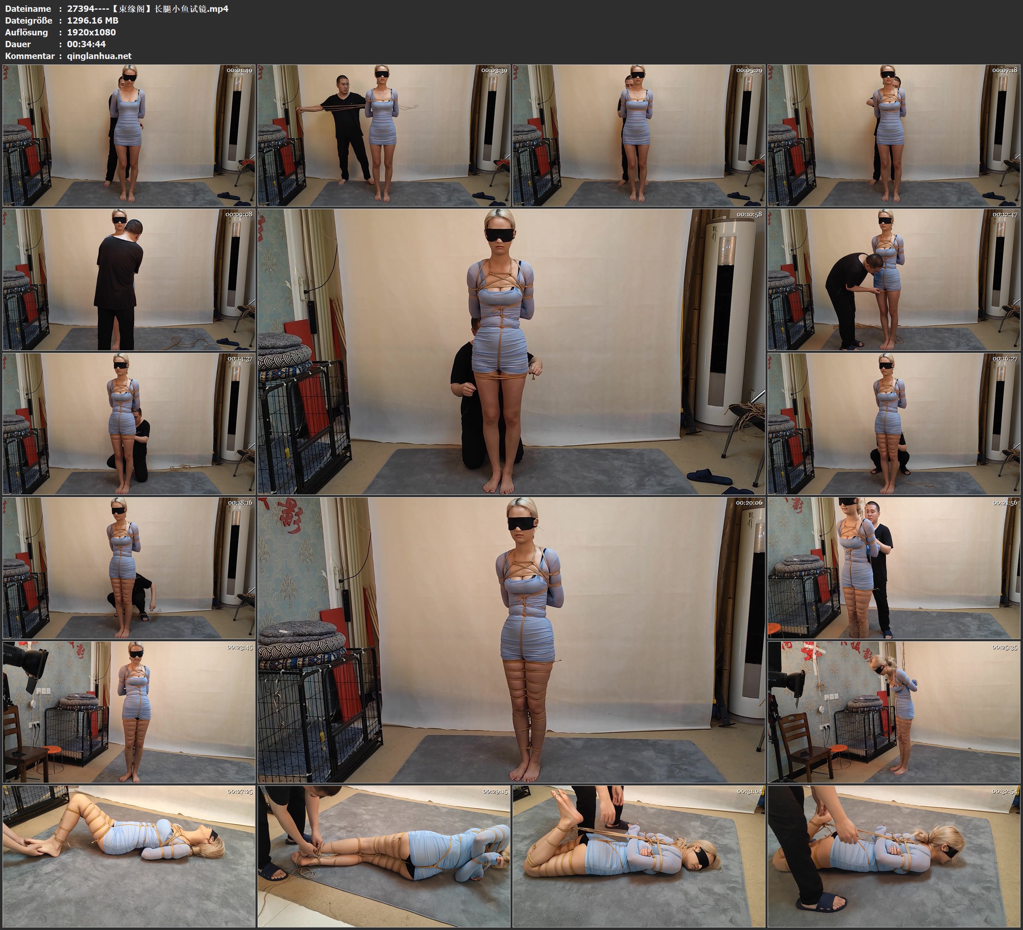
Task: Click the frame stamped 00:07:18
Action: pyautogui.click(x=894, y=136)
